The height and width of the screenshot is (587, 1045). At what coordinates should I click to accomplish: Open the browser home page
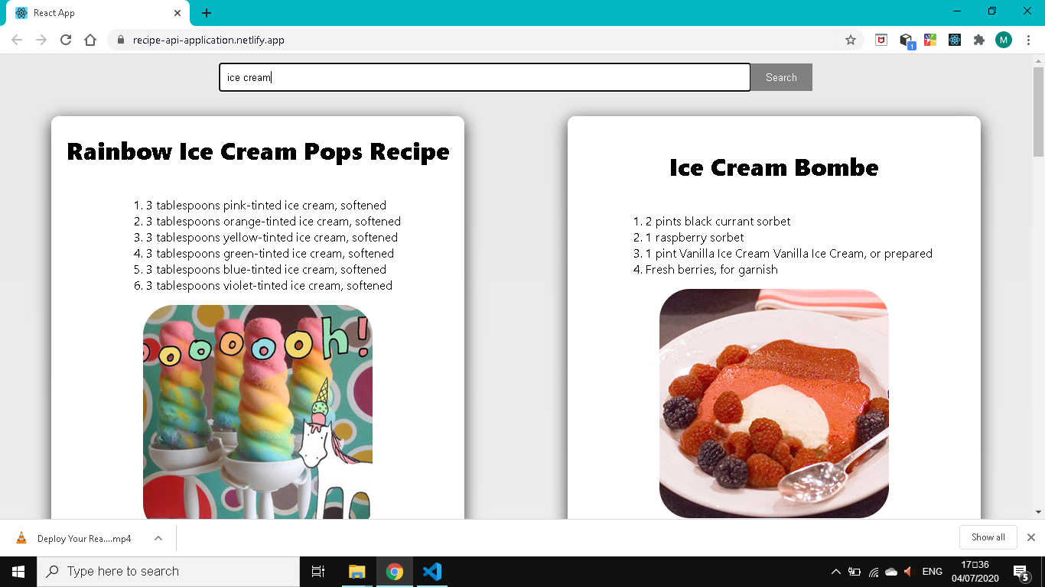coord(90,40)
